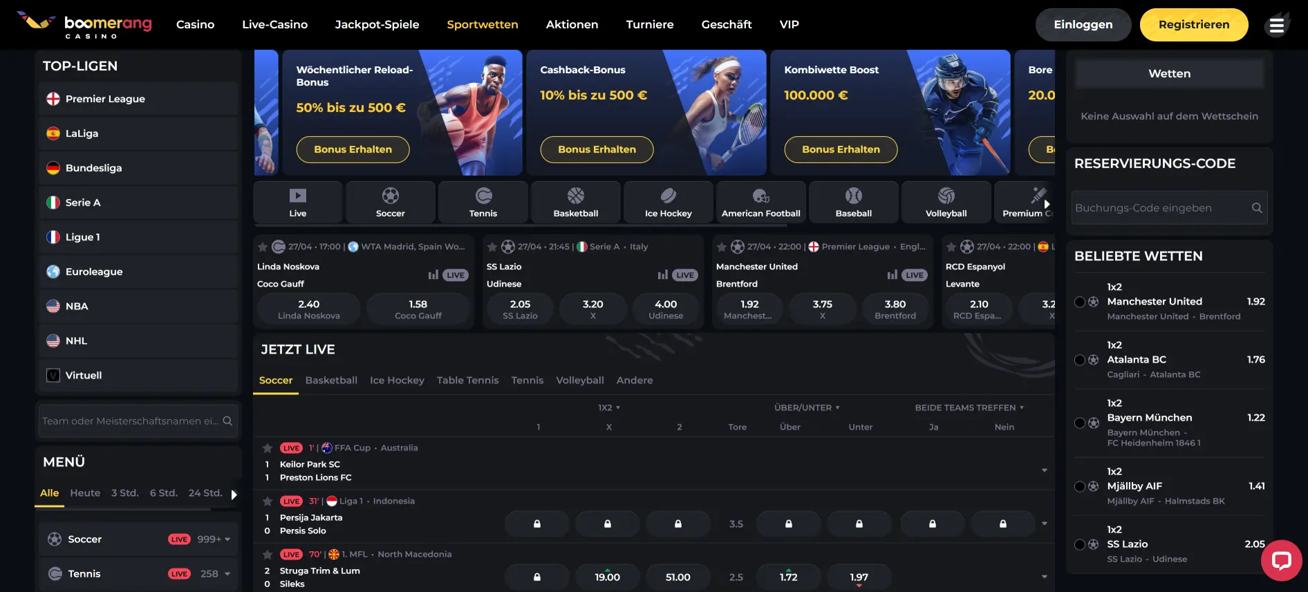
Task: Open the Live-Casino nav item
Action: point(274,25)
